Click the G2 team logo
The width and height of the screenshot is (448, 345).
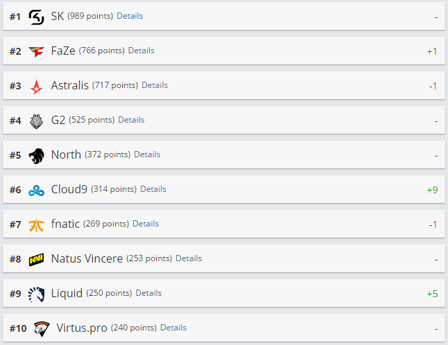[37, 121]
